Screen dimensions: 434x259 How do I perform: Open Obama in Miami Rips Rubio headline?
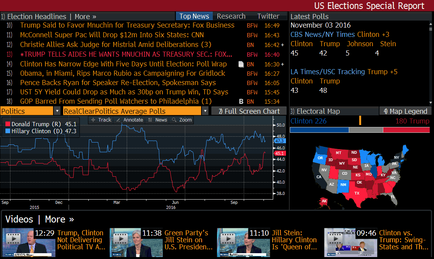(122, 73)
